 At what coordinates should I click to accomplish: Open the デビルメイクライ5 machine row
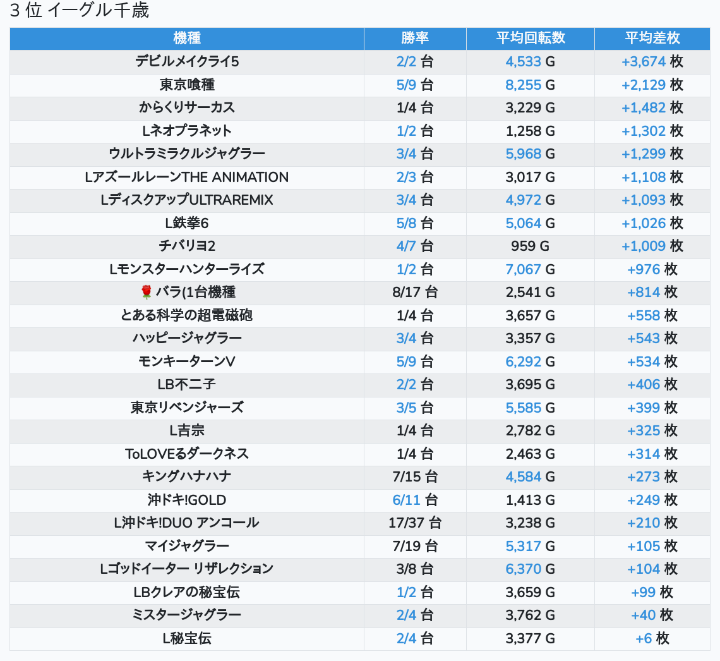point(186,61)
